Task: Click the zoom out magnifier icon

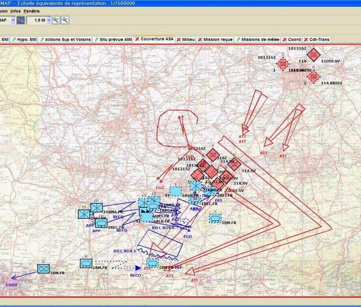Action: pos(65,20)
